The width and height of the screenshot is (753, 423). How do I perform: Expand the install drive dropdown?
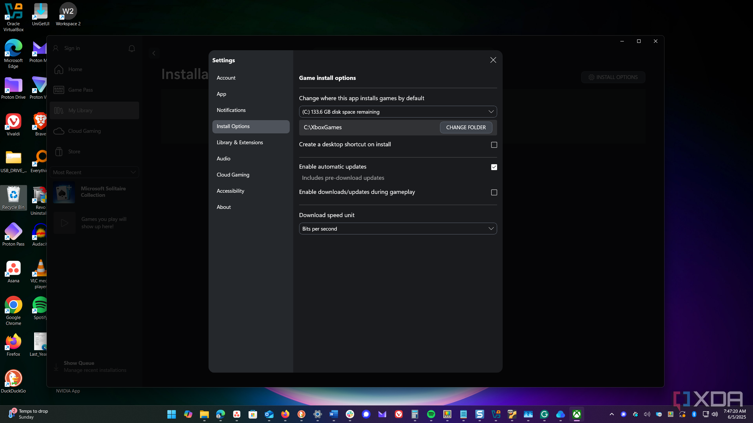pyautogui.click(x=398, y=112)
